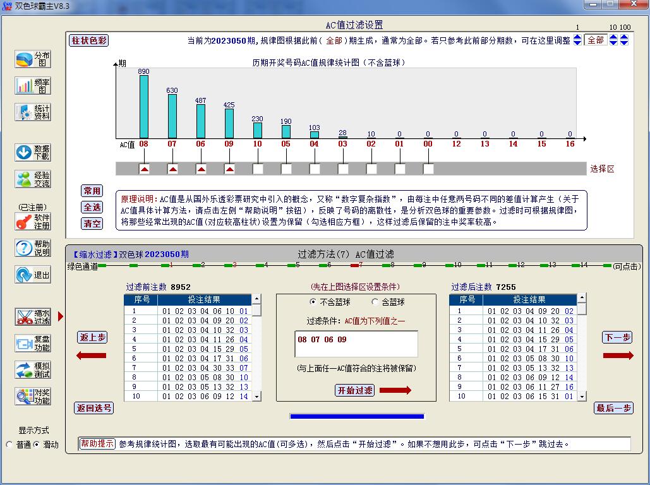Select 普通 display mode radio
Image resolution: width=650 pixels, height=485 pixels.
click(x=9, y=445)
